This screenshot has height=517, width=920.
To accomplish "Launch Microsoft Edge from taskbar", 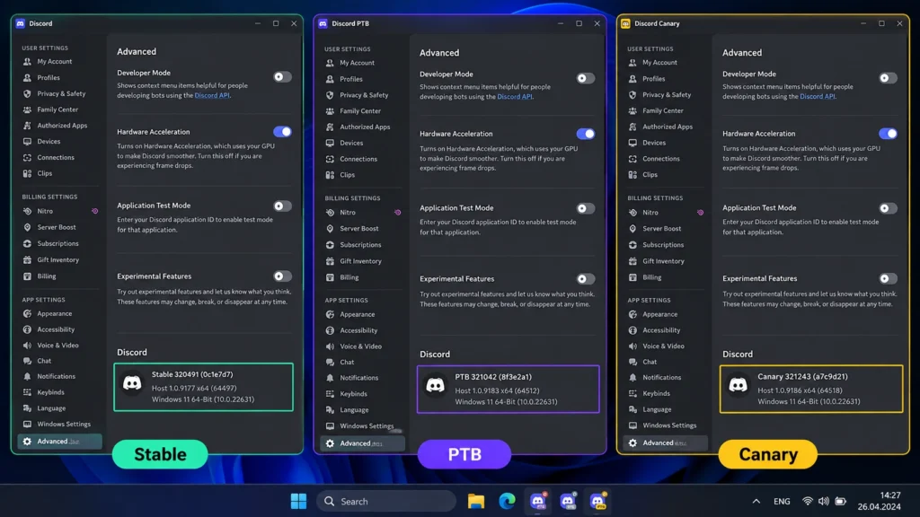I will point(507,501).
